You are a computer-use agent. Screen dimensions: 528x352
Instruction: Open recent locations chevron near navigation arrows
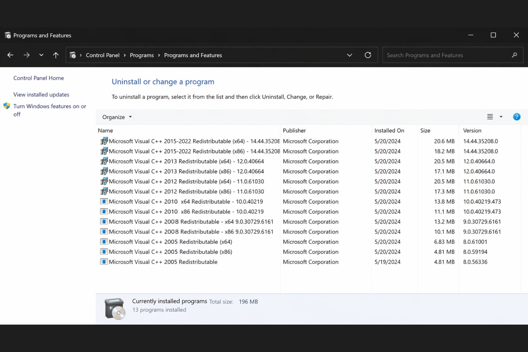coord(41,55)
